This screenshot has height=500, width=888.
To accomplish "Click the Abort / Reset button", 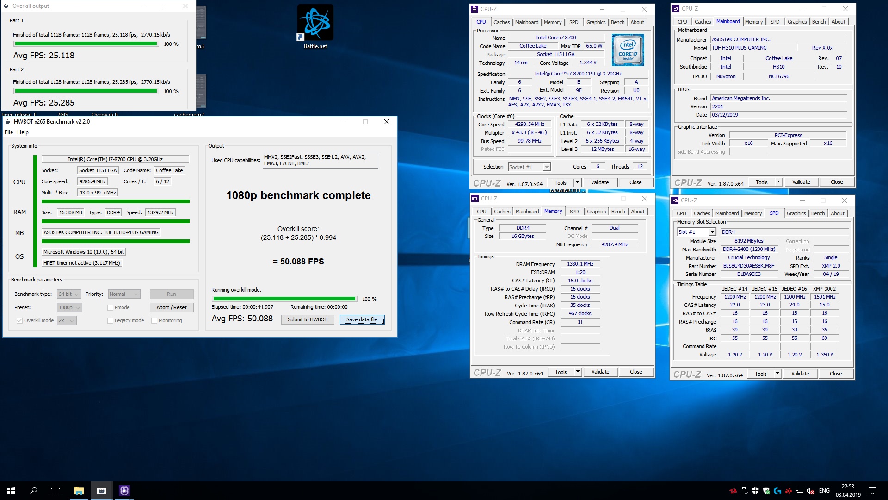I will [x=171, y=307].
